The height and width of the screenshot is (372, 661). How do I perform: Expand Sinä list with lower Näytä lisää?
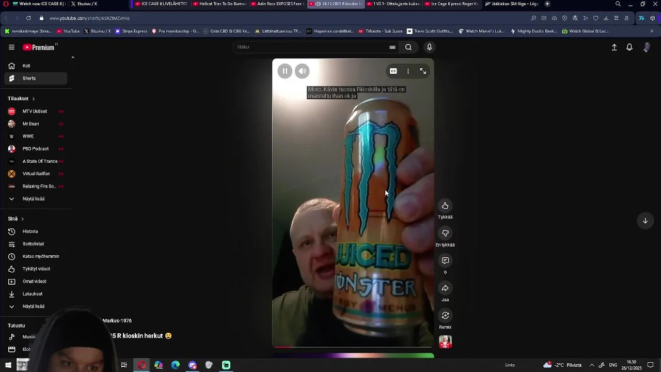pos(36,306)
